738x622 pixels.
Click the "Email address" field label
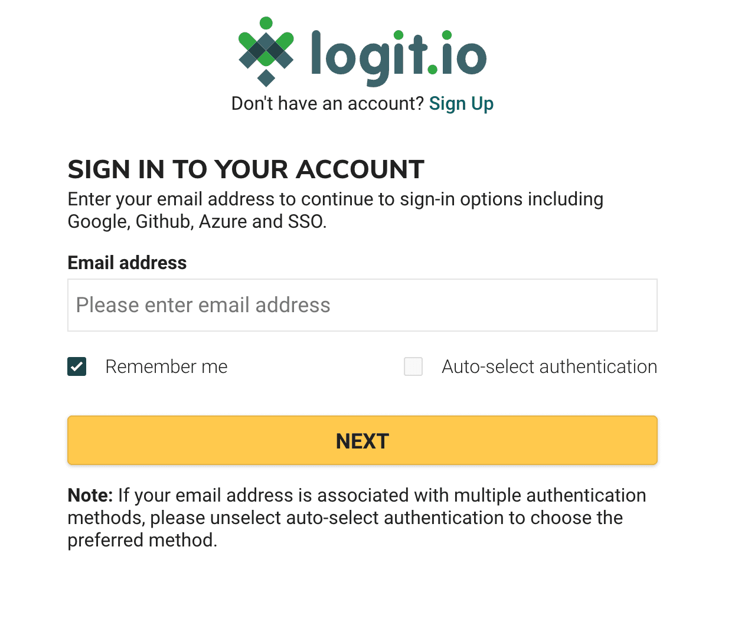point(127,263)
